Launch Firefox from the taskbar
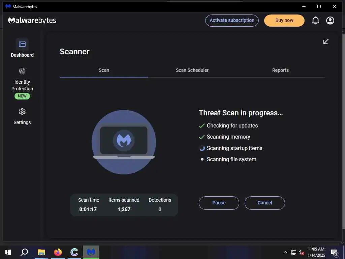Viewport: 345px width, 259px height. coord(58,252)
